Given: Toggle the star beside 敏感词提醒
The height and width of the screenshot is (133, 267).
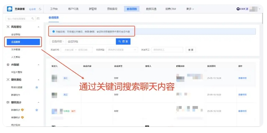Looking at the screenshot, I should click(x=37, y=87).
